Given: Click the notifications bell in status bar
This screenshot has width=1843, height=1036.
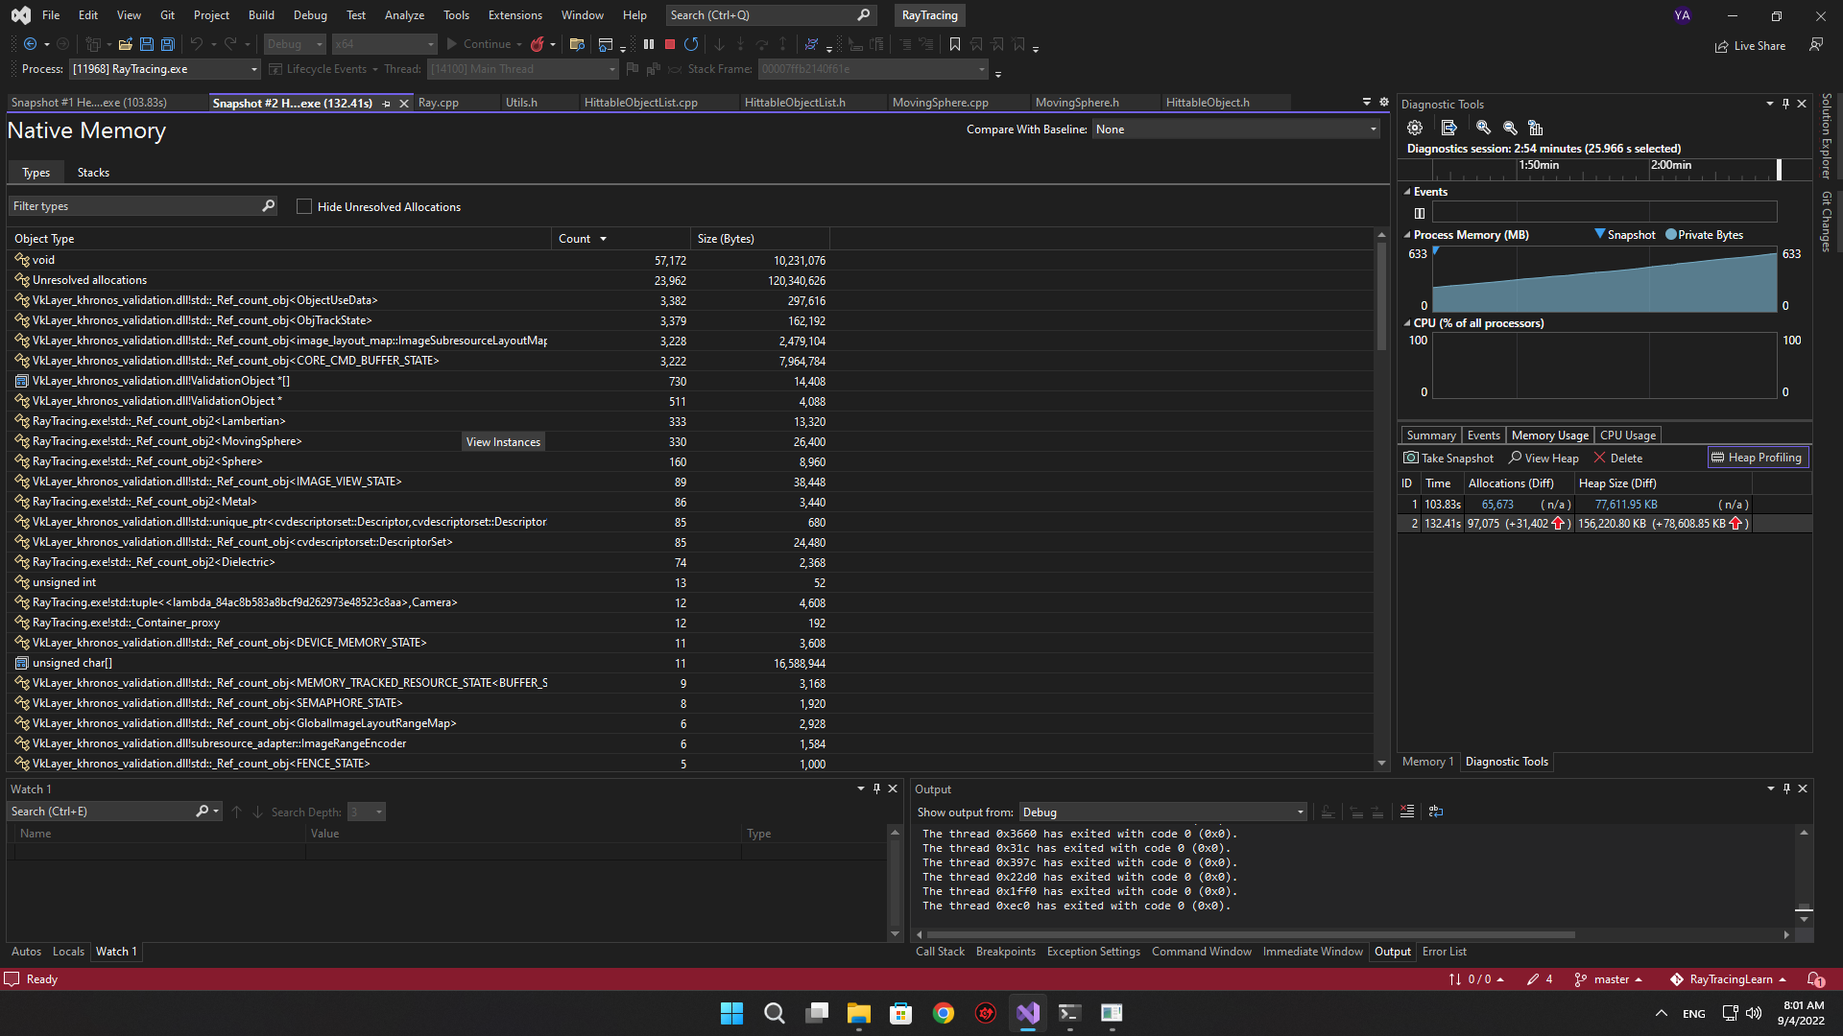Looking at the screenshot, I should pos(1815,979).
